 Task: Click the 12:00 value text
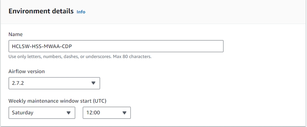pyautogui.click(x=93, y=113)
